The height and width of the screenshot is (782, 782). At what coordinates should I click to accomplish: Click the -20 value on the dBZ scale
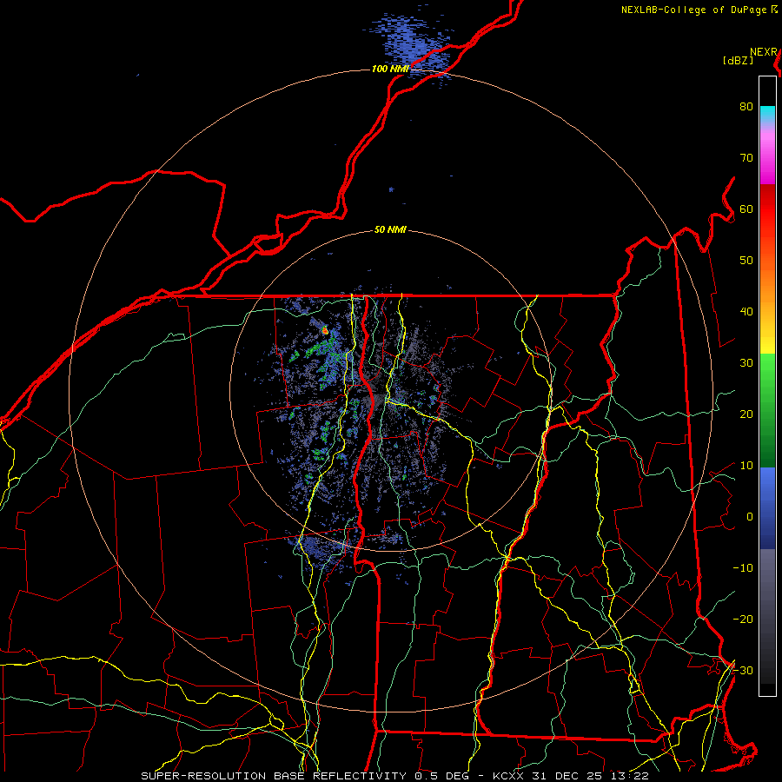743,620
